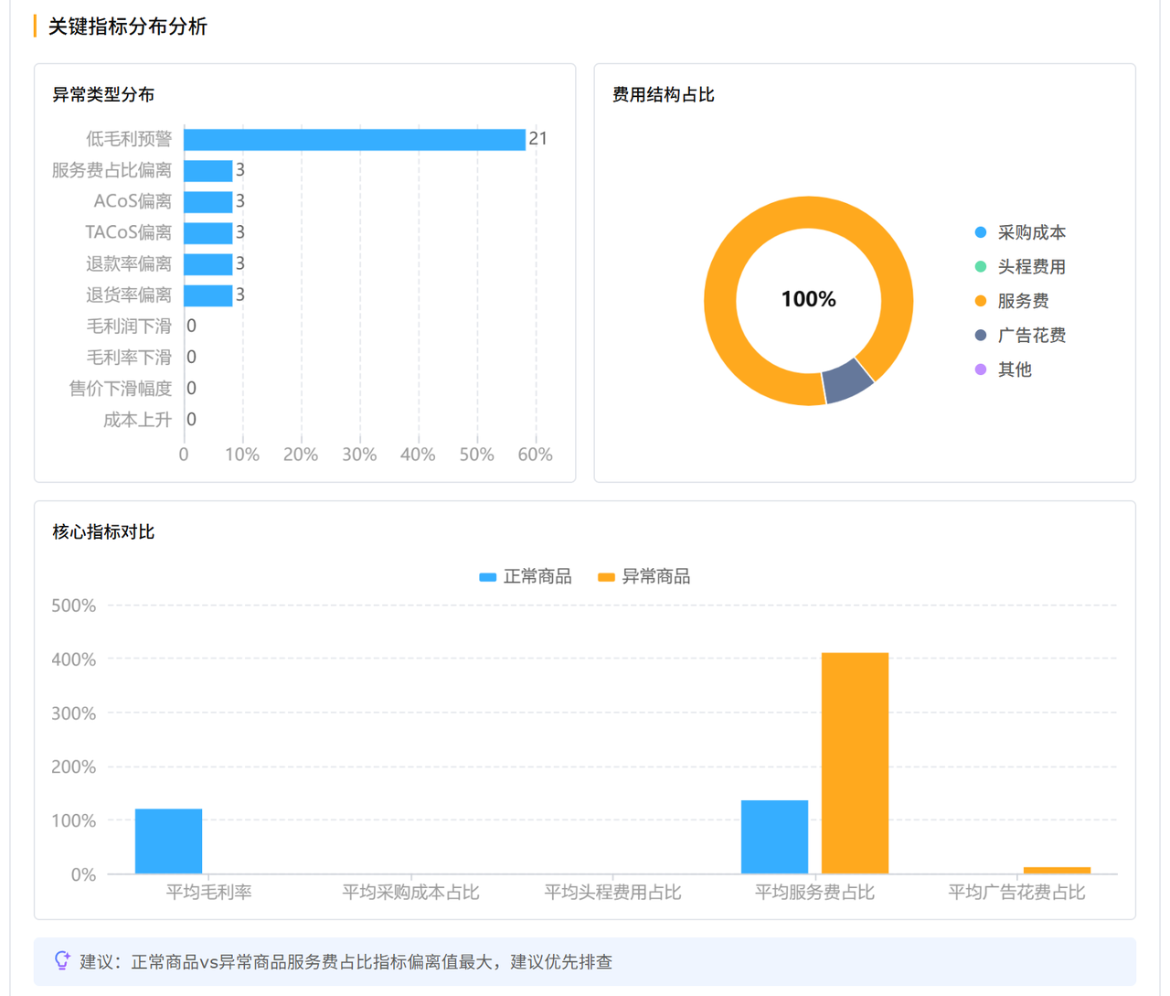1170x996 pixels.
Task: Click the 售价下滑幅度 category label
Action: point(121,388)
